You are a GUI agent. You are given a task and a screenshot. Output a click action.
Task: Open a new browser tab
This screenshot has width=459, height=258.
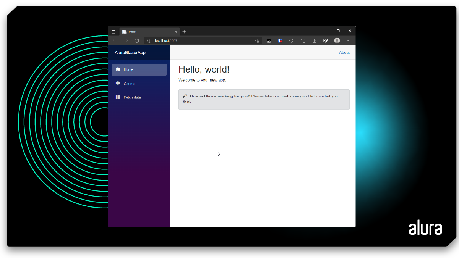pos(184,32)
